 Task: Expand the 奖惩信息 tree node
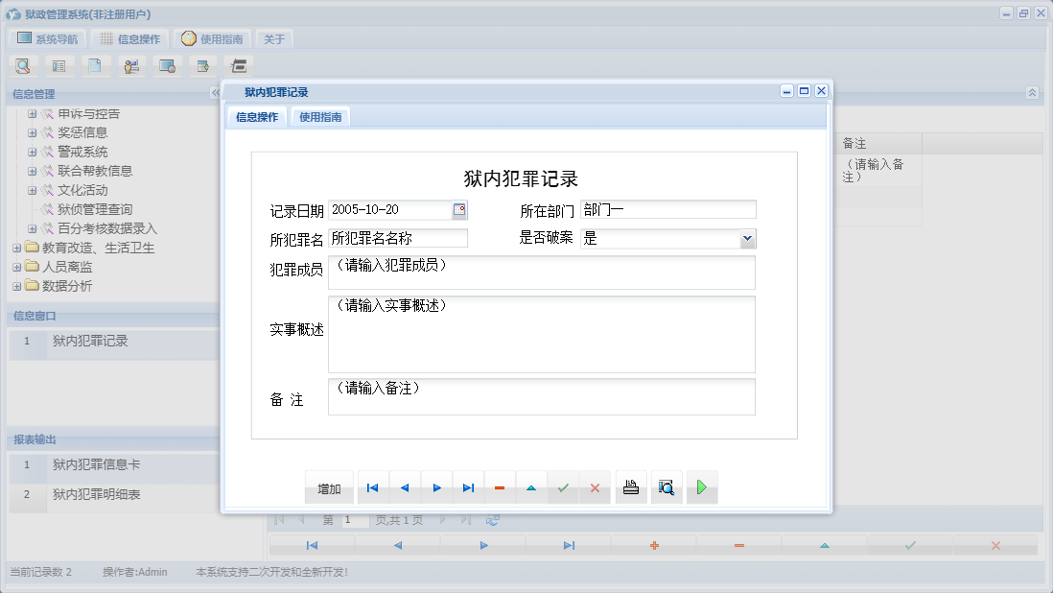coord(32,132)
